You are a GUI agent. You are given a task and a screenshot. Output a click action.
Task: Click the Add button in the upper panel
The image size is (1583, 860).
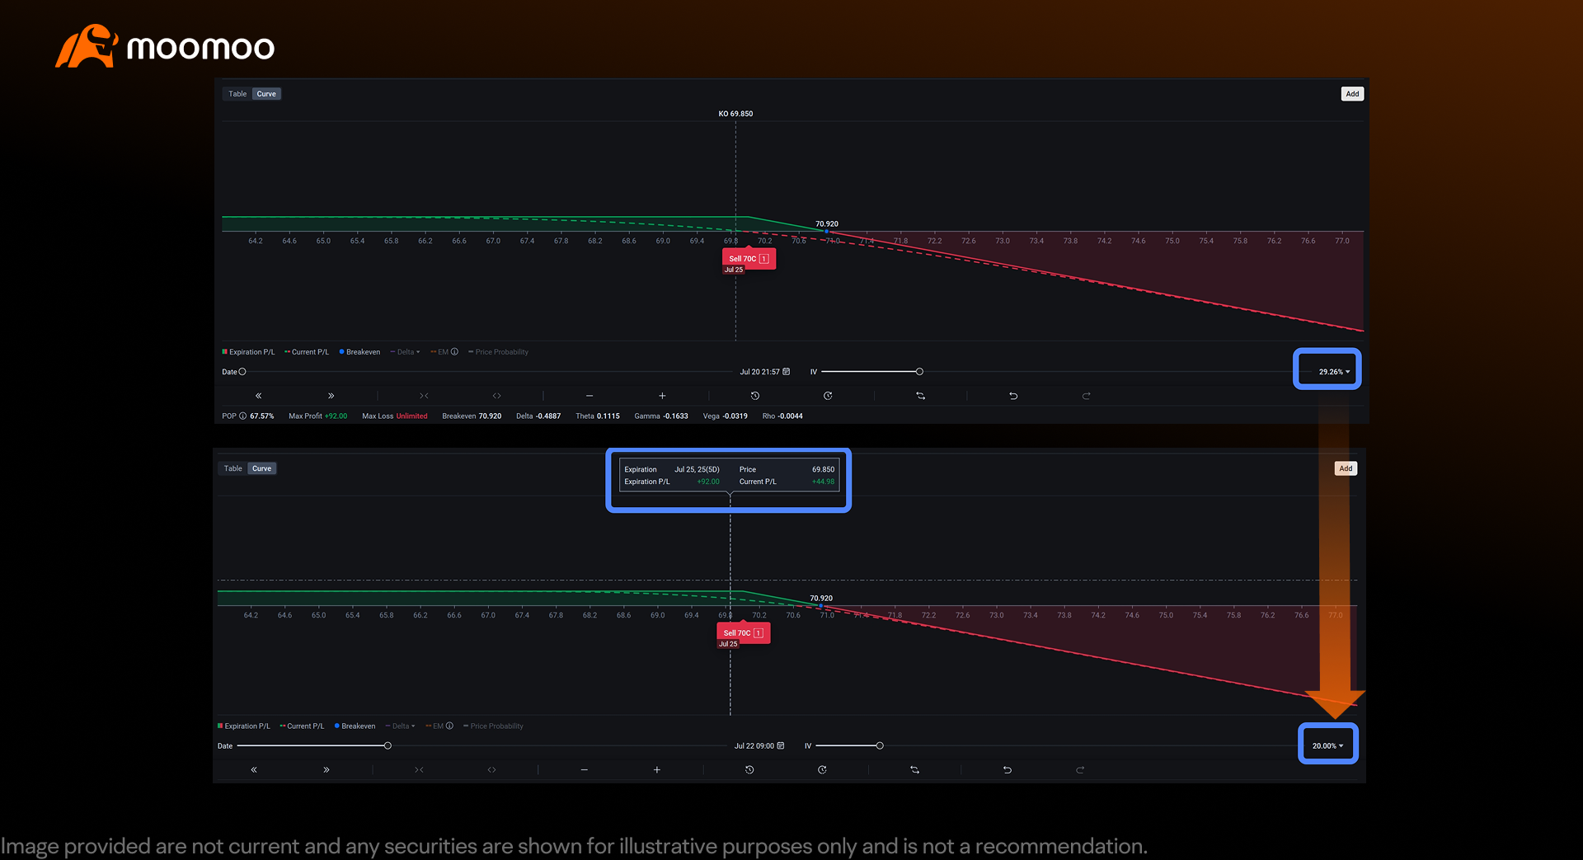click(x=1352, y=94)
